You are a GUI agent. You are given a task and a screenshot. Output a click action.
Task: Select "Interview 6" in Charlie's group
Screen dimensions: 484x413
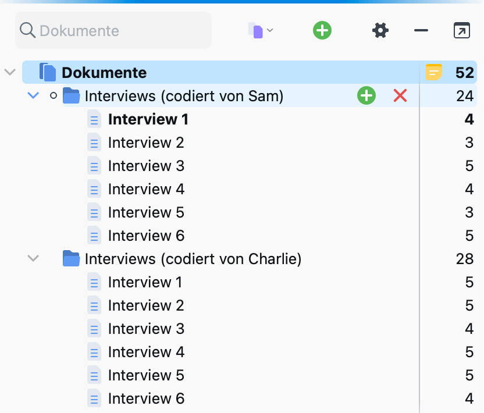point(146,398)
